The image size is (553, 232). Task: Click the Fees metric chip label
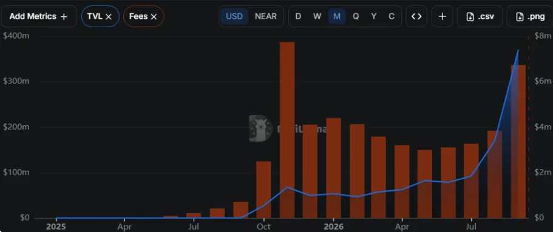pyautogui.click(x=138, y=16)
